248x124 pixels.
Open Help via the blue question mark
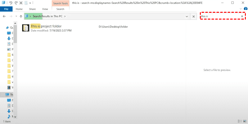[x=246, y=9]
